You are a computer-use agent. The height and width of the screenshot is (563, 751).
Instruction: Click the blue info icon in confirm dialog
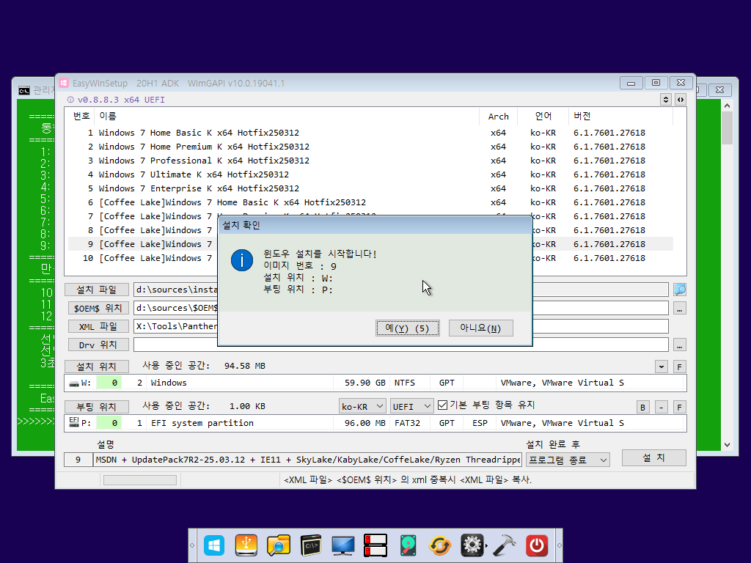pos(242,260)
